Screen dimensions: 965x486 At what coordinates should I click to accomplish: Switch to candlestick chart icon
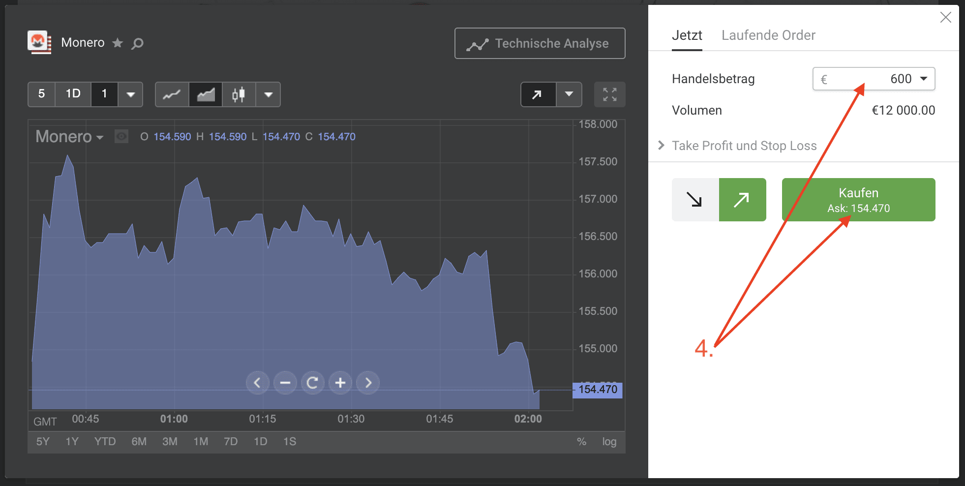point(239,94)
